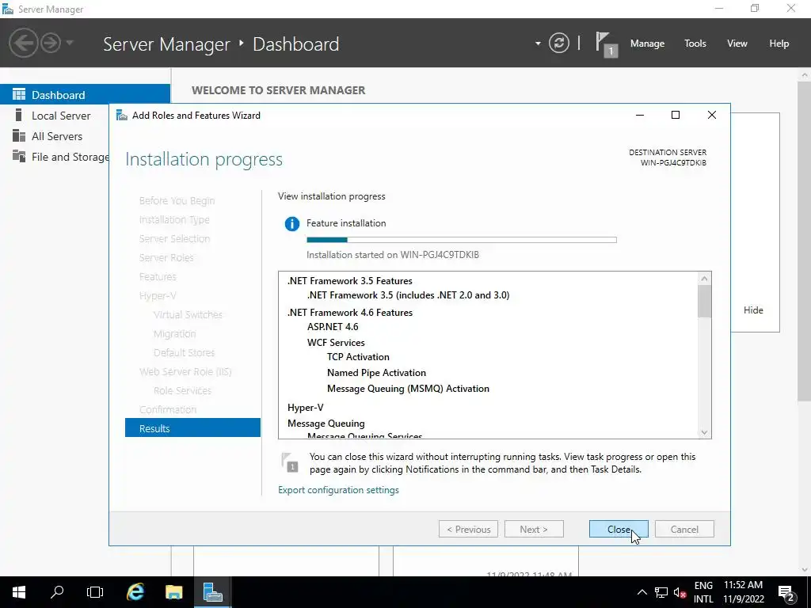Open Windows taskbar search

[x=57, y=592]
